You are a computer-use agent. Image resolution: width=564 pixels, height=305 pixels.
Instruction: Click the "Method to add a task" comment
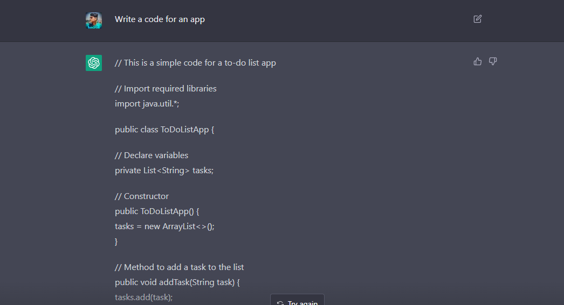pyautogui.click(x=180, y=267)
